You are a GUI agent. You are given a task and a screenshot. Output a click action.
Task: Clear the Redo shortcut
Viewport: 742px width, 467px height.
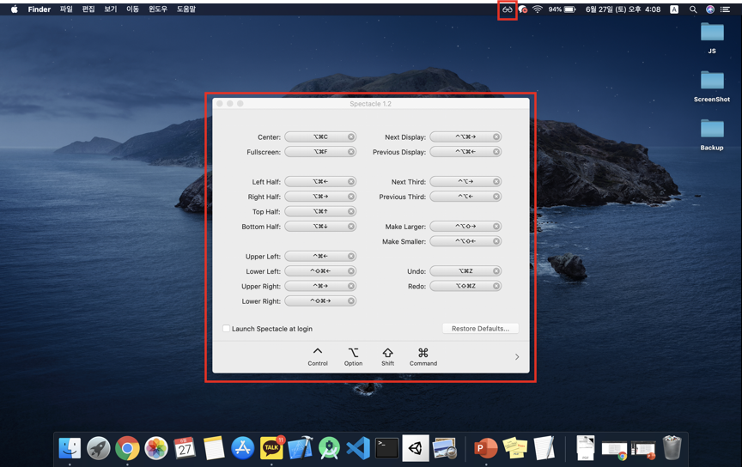pyautogui.click(x=496, y=286)
